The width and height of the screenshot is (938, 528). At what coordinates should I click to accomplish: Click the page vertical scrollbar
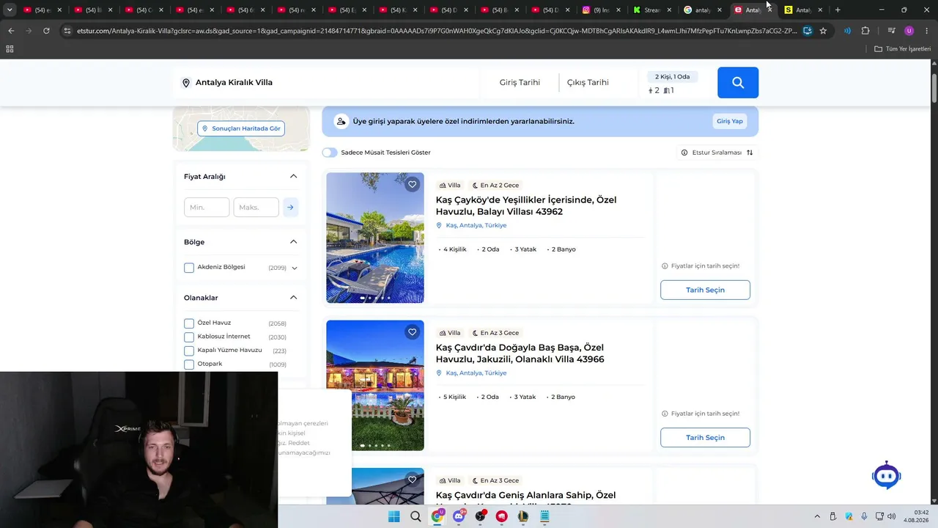click(934, 88)
